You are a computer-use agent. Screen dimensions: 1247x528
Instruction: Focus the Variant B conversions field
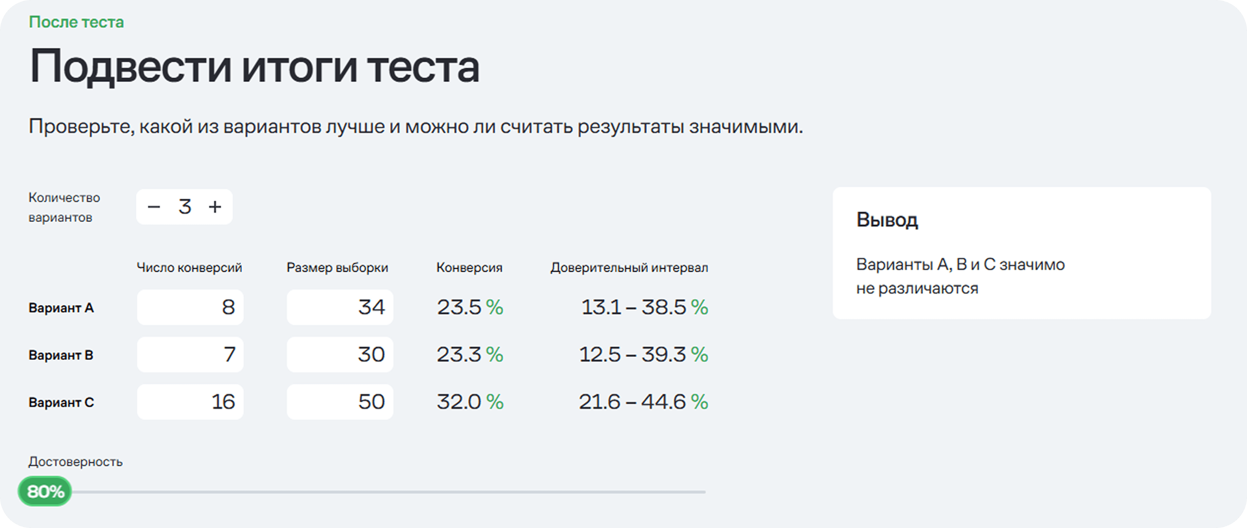190,355
